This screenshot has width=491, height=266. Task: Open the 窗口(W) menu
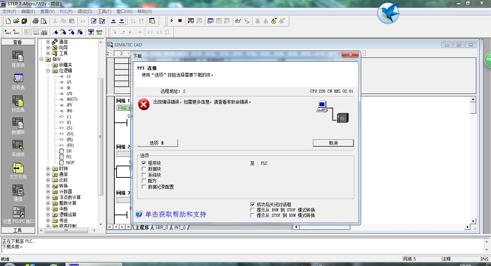tap(124, 12)
